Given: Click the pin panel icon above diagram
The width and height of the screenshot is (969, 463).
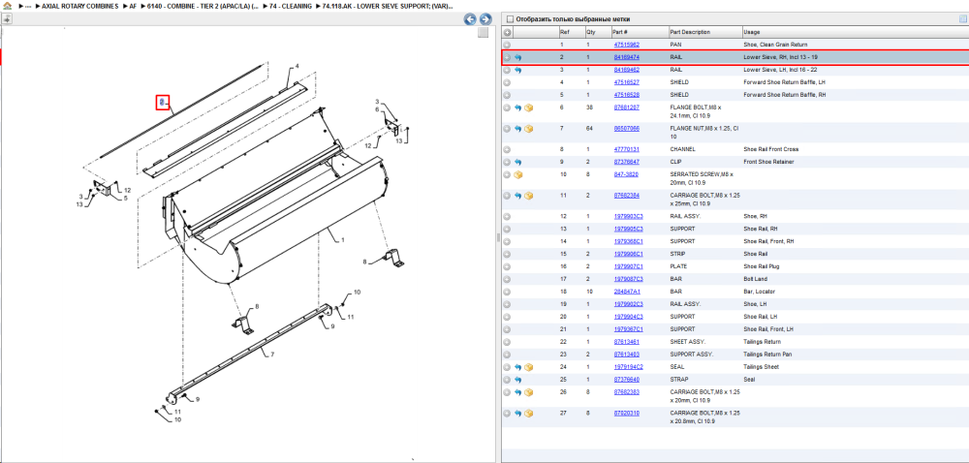Looking at the screenshot, I should (x=7, y=19).
